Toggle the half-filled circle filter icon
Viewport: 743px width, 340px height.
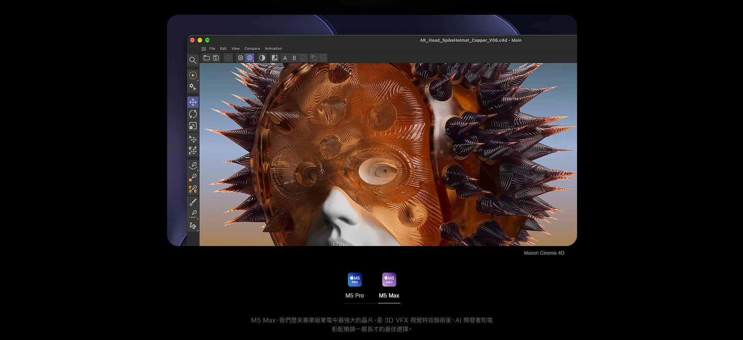coord(262,58)
